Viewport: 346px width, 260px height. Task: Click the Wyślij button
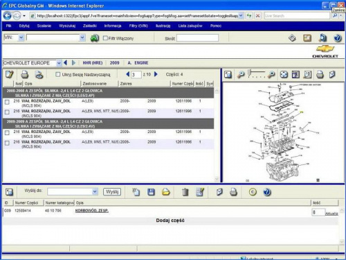click(112, 191)
